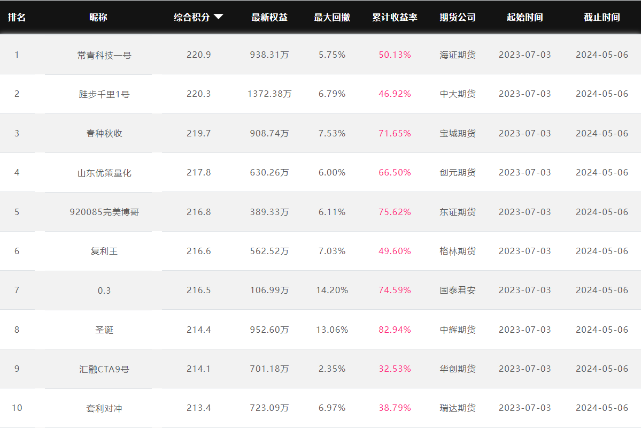This screenshot has height=428, width=641.
Task: Select the company 格林期货
Action: pos(458,251)
